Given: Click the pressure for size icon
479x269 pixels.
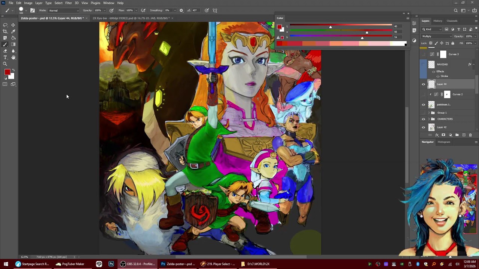Looking at the screenshot, I should pyautogui.click(x=207, y=10).
